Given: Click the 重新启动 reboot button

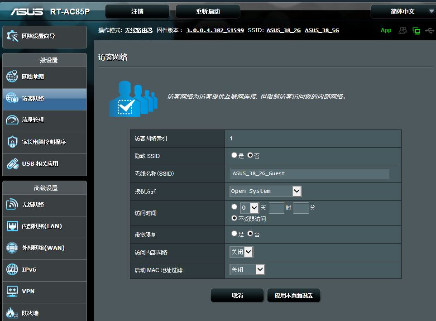Looking at the screenshot, I should tap(208, 11).
